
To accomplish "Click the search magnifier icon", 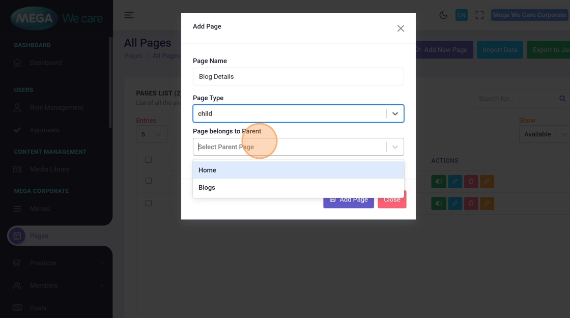I will tap(562, 99).
